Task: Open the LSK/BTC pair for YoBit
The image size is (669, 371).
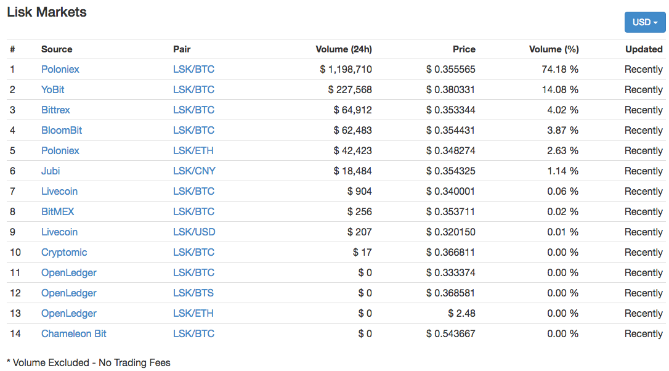Action: [193, 89]
